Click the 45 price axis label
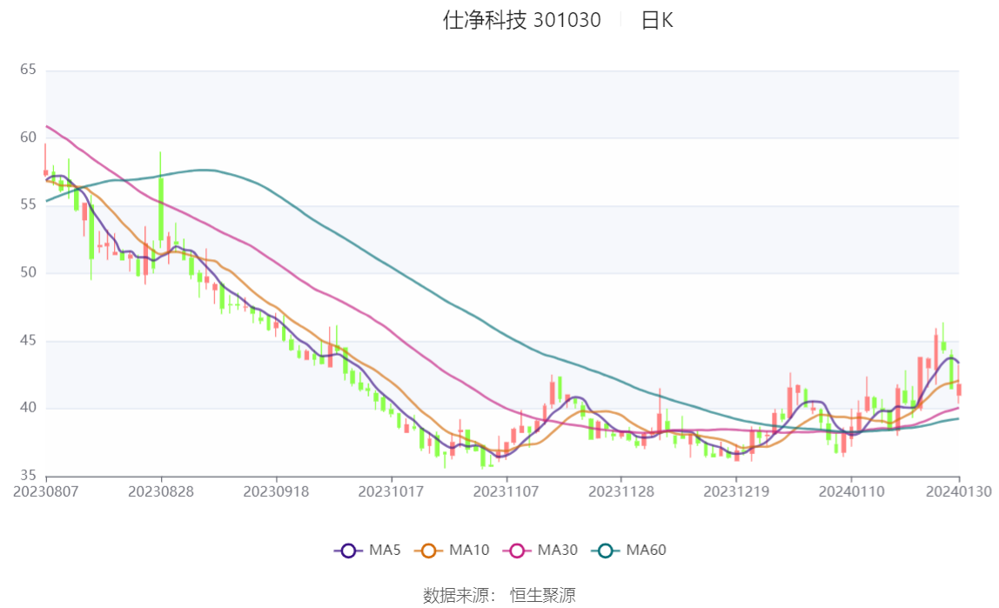The height and width of the screenshot is (608, 999). (x=28, y=341)
